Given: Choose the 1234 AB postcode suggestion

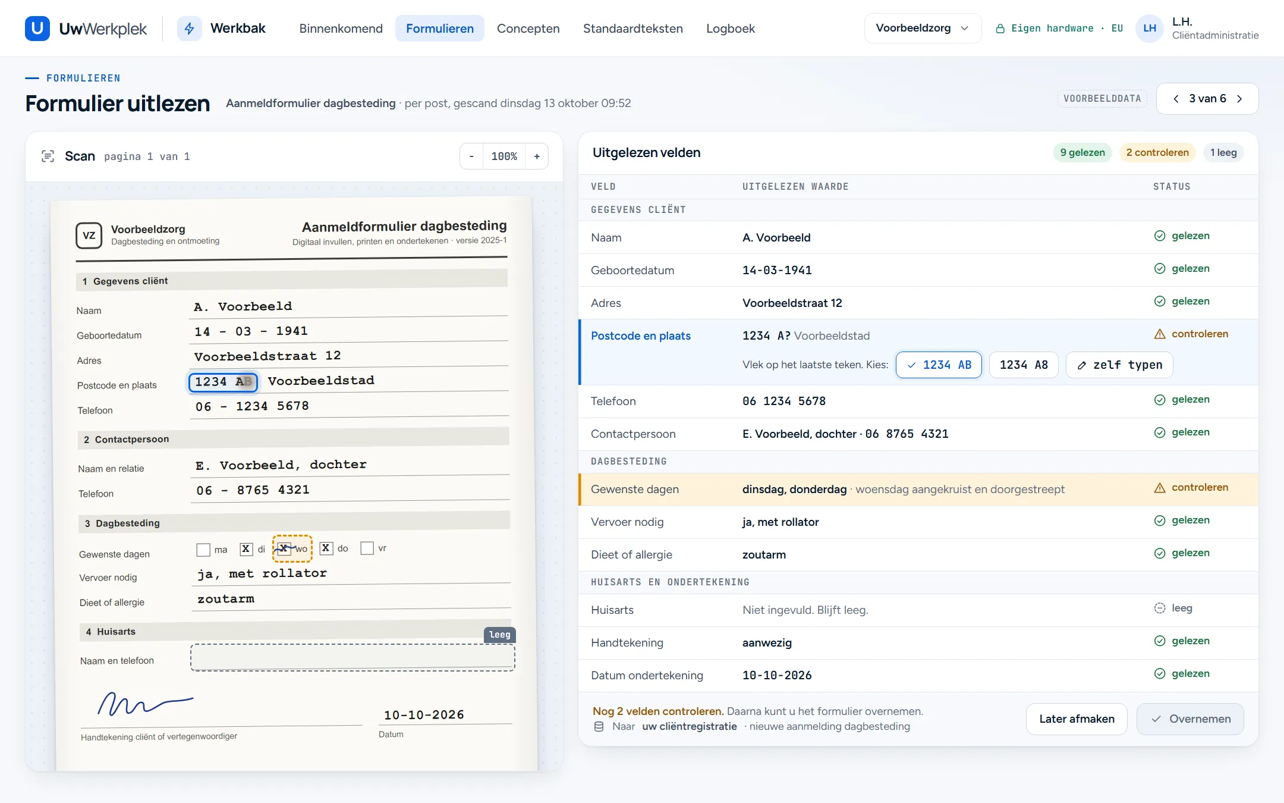Looking at the screenshot, I should click(x=939, y=365).
